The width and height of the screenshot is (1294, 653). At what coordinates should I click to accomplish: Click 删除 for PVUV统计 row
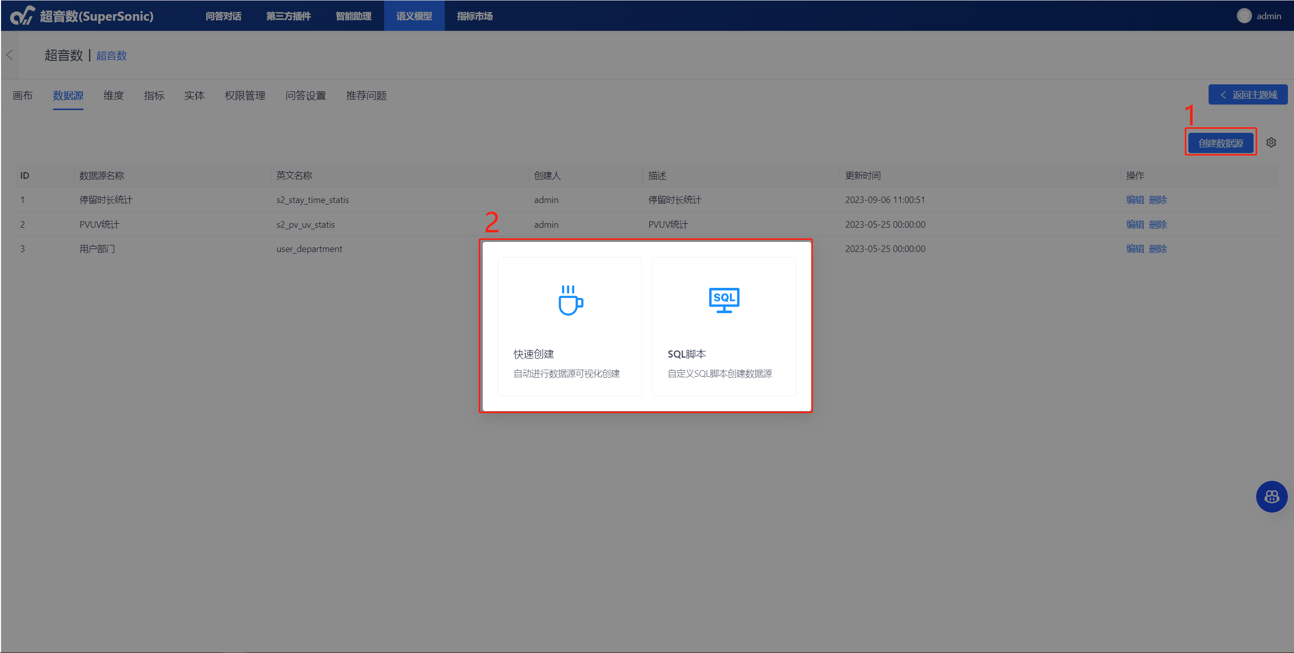pyautogui.click(x=1158, y=225)
